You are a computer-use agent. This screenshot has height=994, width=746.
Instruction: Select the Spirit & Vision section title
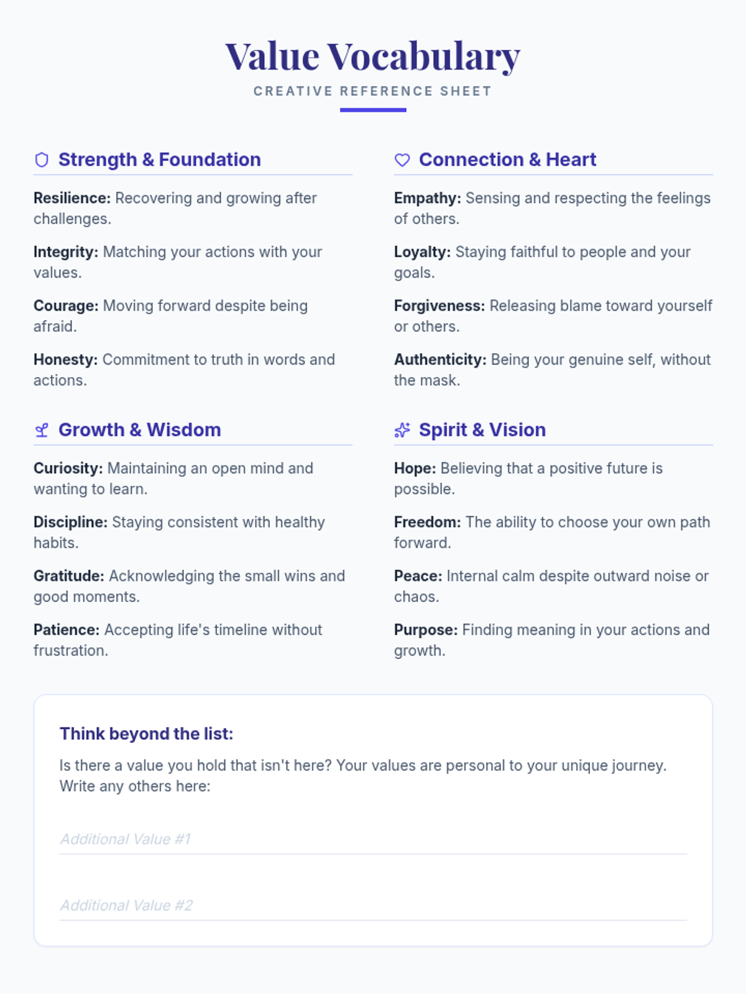[482, 430]
